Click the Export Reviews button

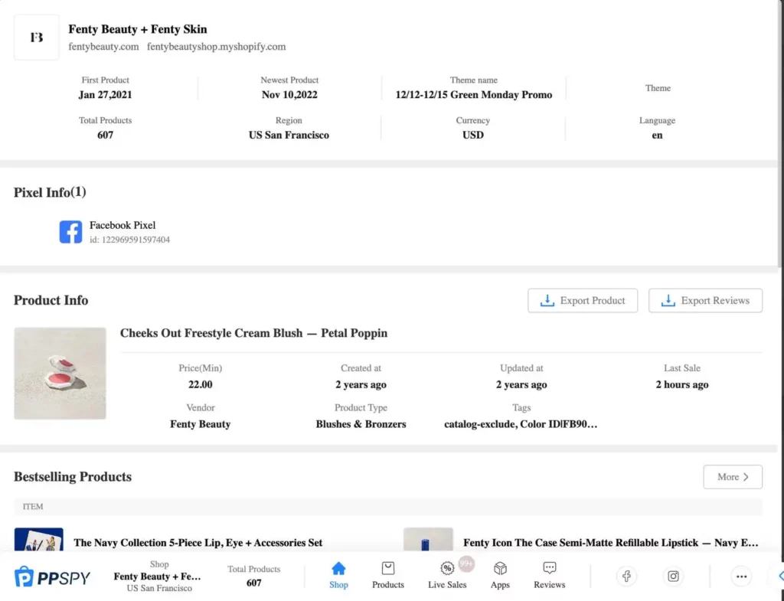(705, 300)
